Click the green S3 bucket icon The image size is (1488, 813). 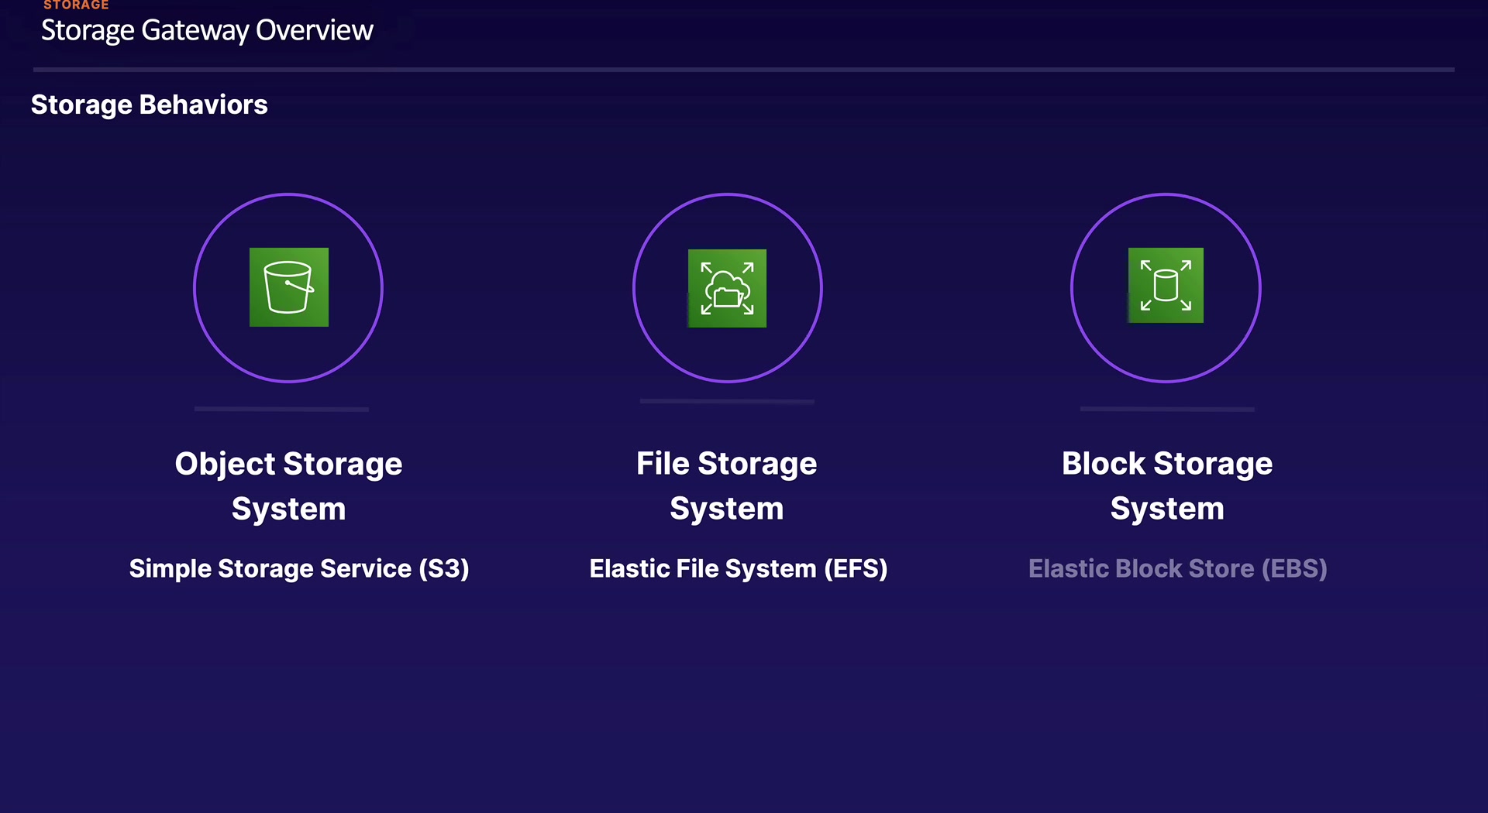[x=288, y=287]
